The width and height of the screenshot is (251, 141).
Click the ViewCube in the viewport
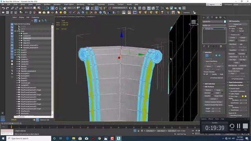[x=193, y=22]
